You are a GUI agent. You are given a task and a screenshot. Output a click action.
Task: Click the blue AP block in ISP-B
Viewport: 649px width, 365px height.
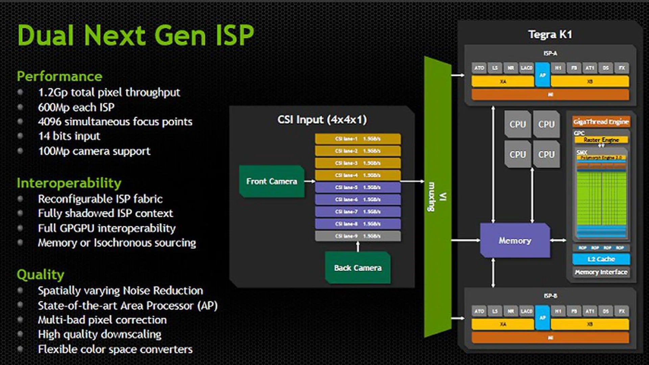[542, 318]
